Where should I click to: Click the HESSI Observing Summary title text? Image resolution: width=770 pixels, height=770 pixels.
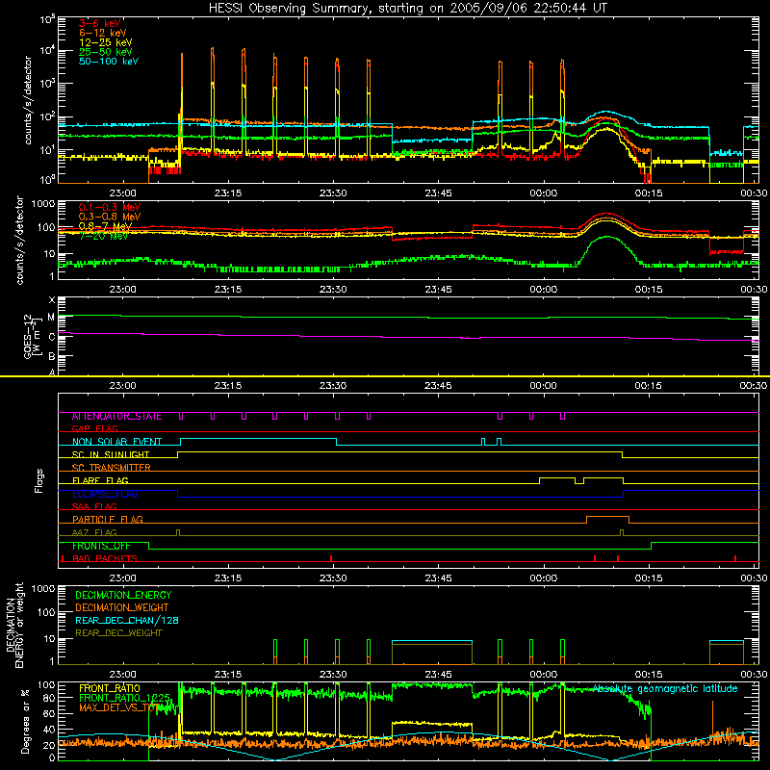(407, 9)
